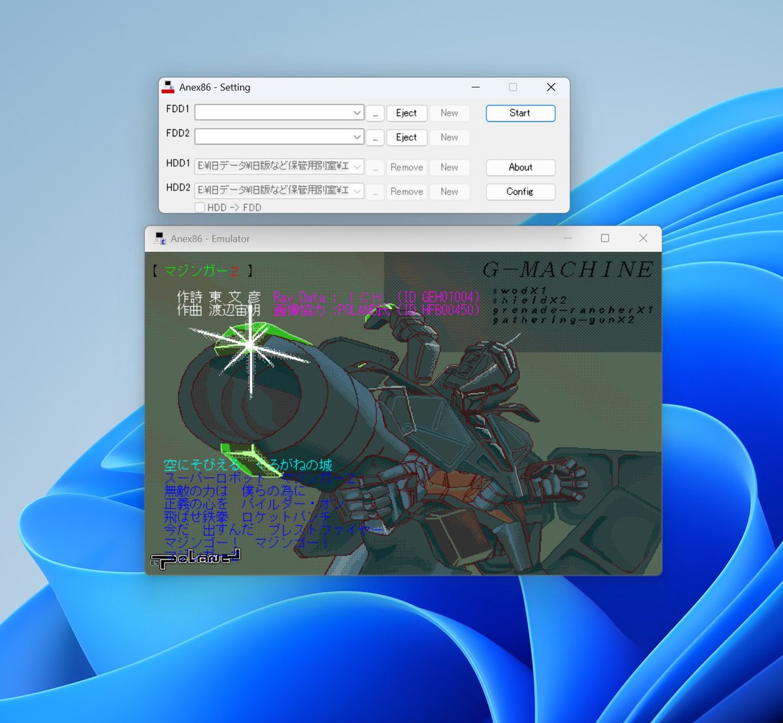Eject the FDD2 disk
Viewport: 783px width, 723px height.
[407, 137]
